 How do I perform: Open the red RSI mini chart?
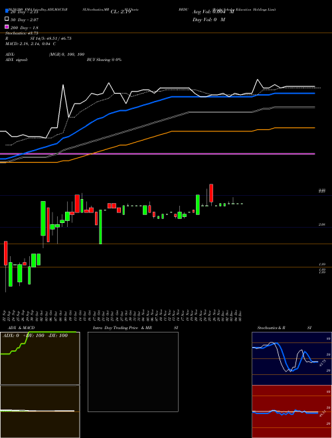291,411
